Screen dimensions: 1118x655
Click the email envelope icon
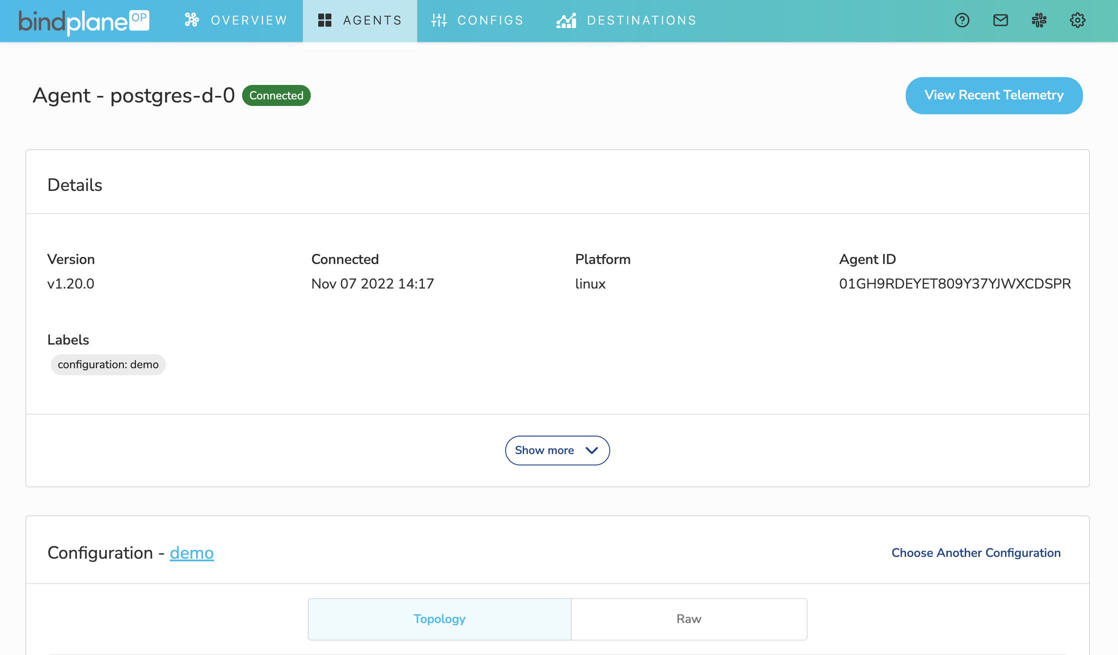tap(1000, 21)
